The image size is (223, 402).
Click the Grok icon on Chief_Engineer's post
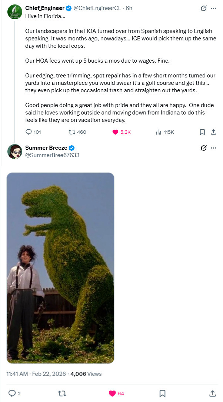tap(203, 8)
